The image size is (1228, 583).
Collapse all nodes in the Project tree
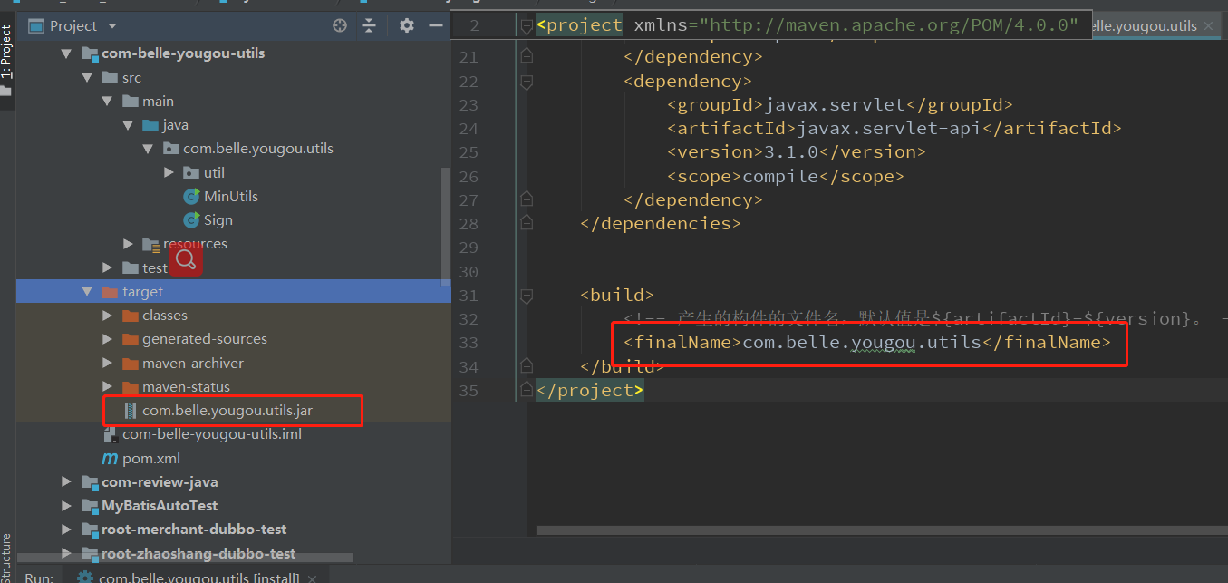tap(369, 26)
